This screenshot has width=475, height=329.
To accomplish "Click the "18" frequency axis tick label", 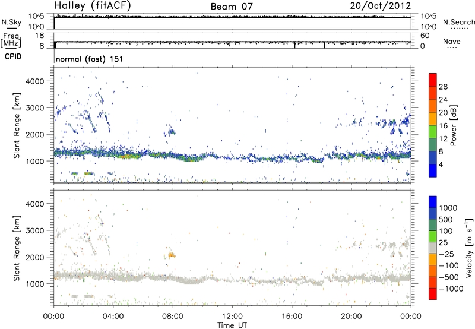I will click(x=40, y=36).
